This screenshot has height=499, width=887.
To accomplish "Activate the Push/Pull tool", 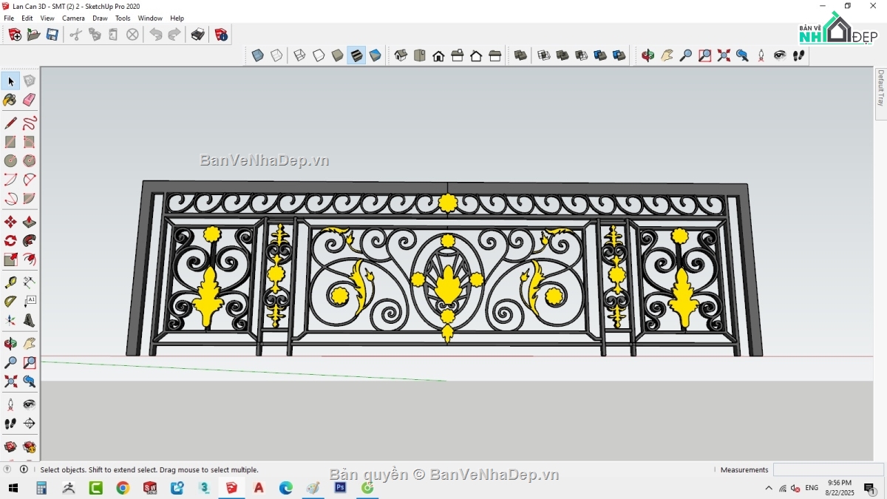I will click(x=30, y=220).
